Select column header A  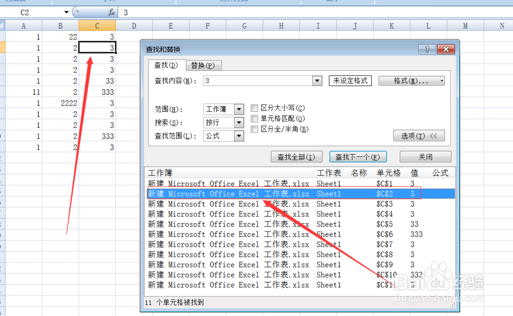tap(24, 26)
